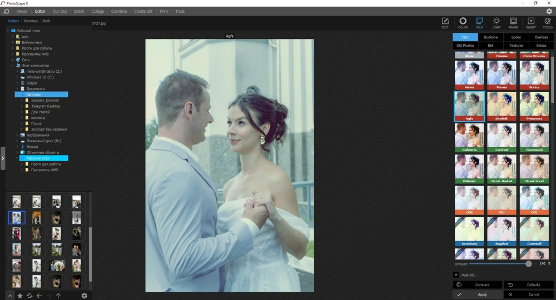Refresh the folder with the reload icon
Image resolution: width=556 pixels, height=300 pixels.
29,296
